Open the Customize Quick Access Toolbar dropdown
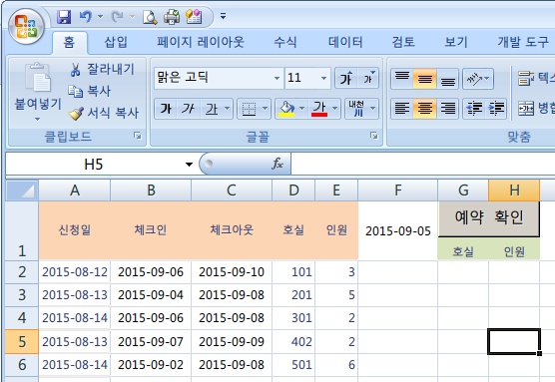 click(223, 16)
